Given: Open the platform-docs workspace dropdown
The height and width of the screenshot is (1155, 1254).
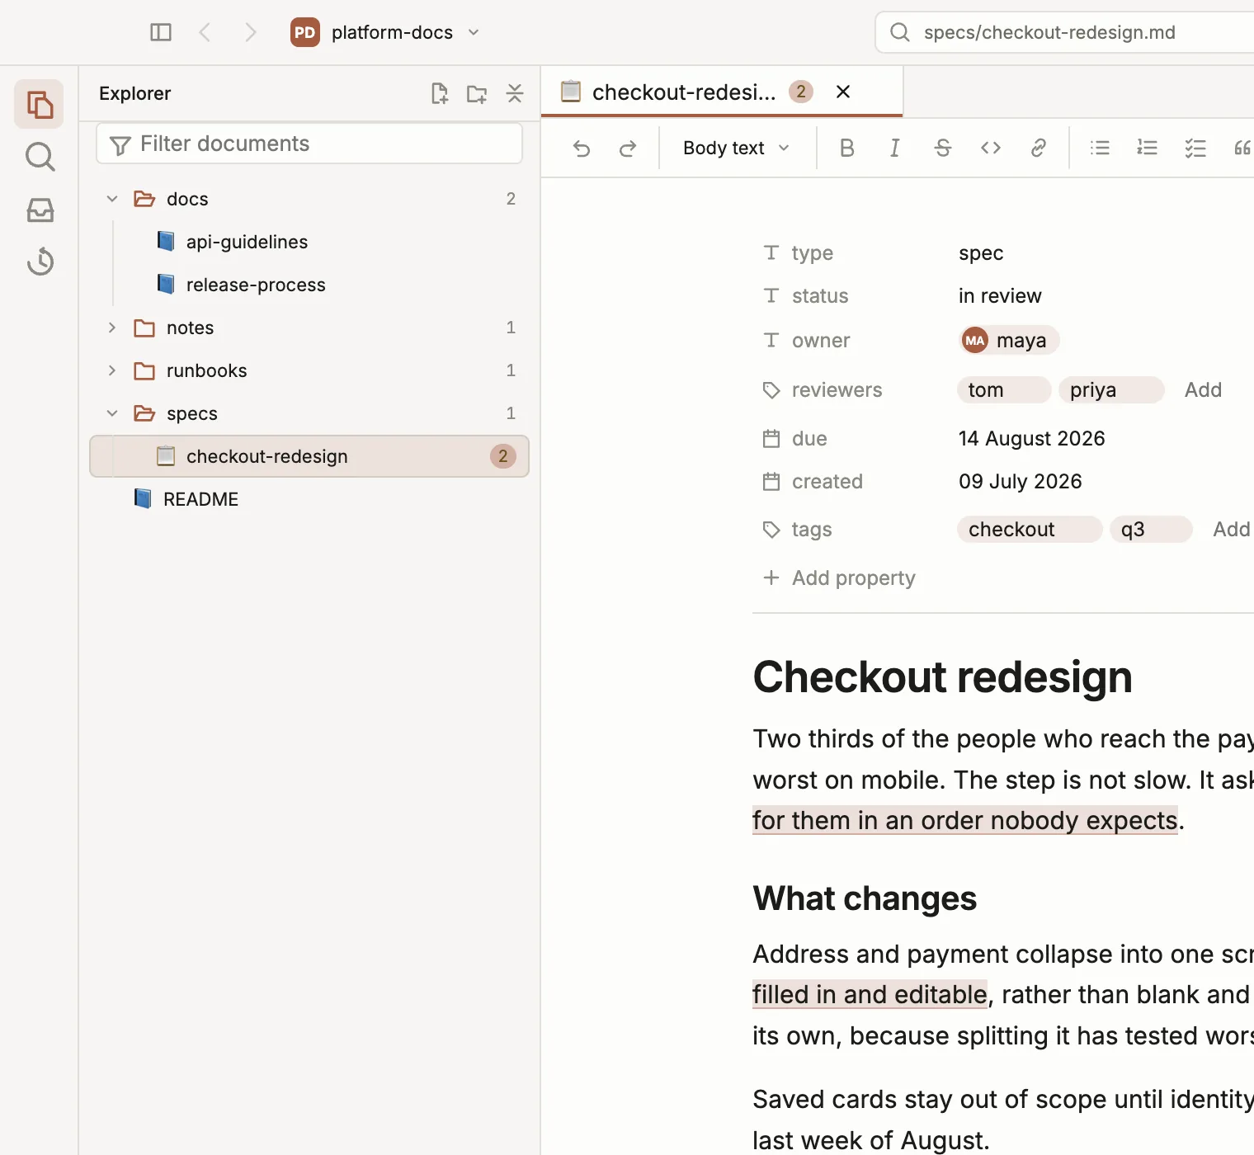Looking at the screenshot, I should point(385,32).
